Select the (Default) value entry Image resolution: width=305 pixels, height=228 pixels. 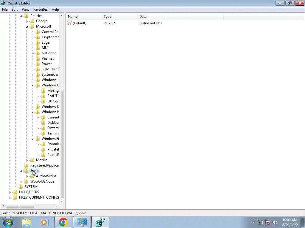[x=79, y=23]
